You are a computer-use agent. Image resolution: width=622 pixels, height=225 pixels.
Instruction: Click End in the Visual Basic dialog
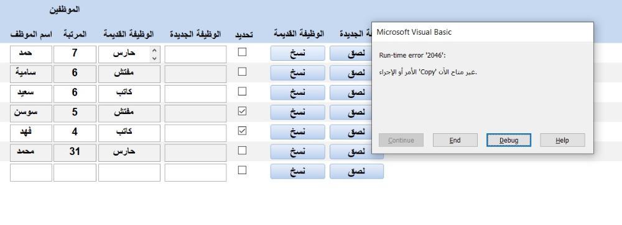(455, 140)
